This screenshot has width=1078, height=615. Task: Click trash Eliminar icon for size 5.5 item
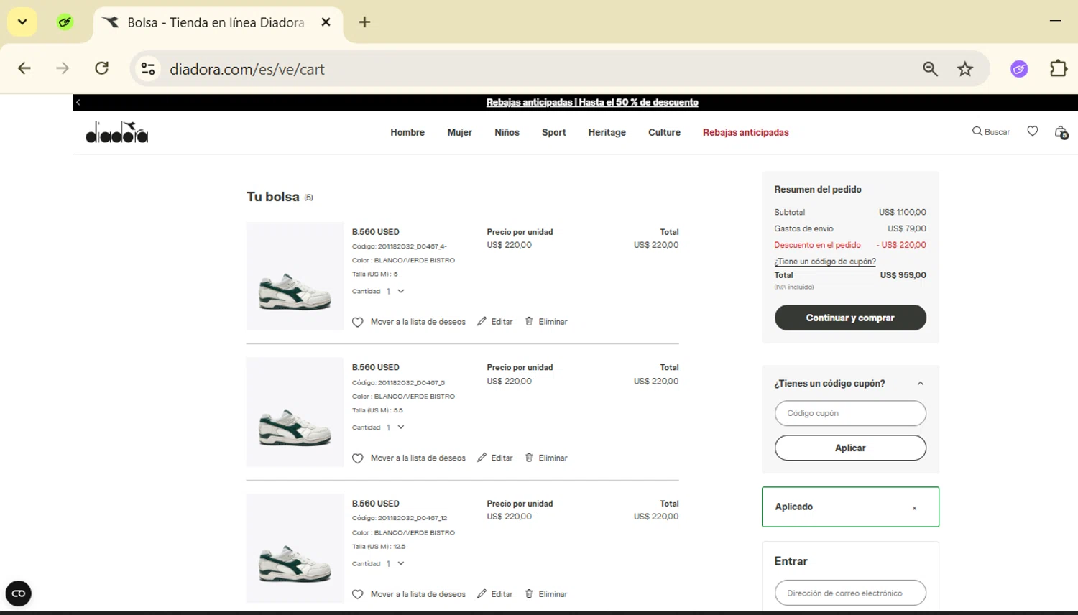[529, 458]
